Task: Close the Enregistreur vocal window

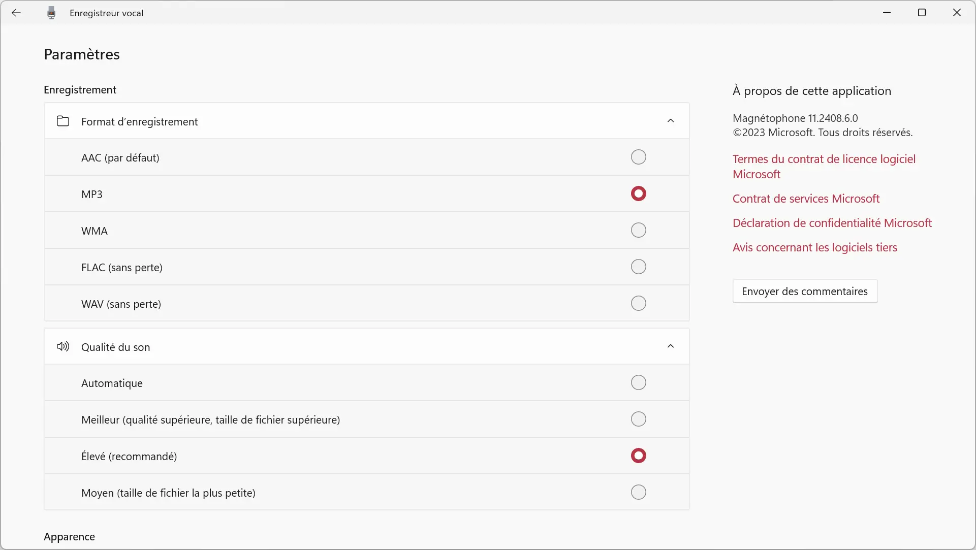Action: [x=957, y=13]
